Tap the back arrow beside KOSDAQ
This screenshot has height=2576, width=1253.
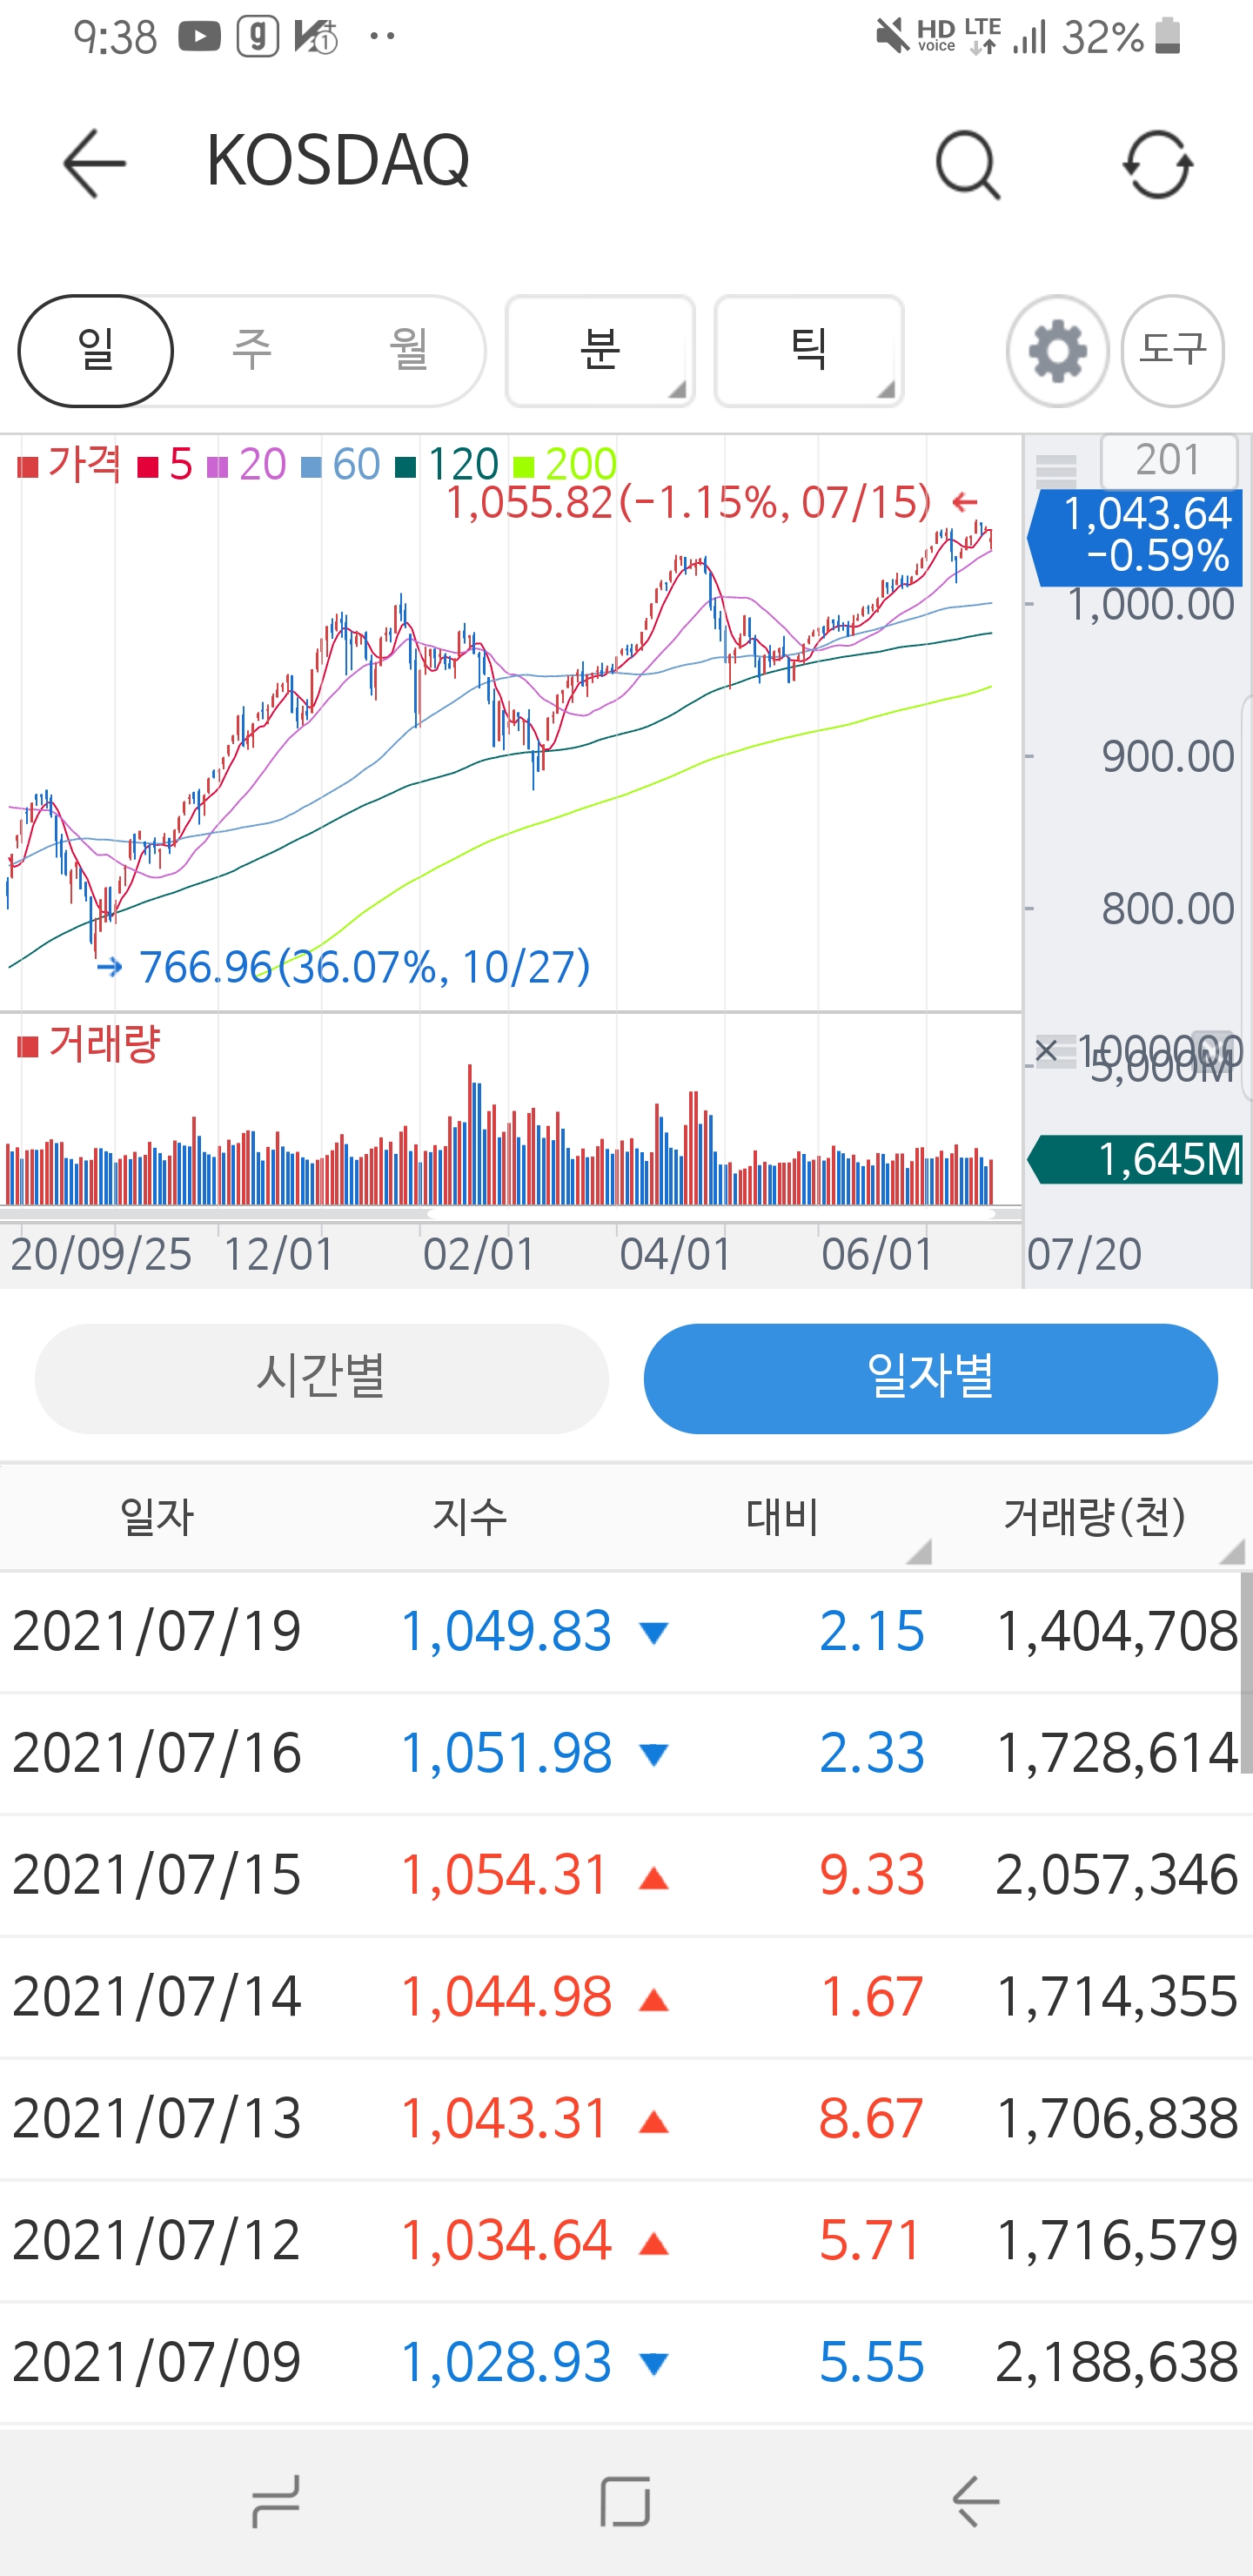point(94,163)
